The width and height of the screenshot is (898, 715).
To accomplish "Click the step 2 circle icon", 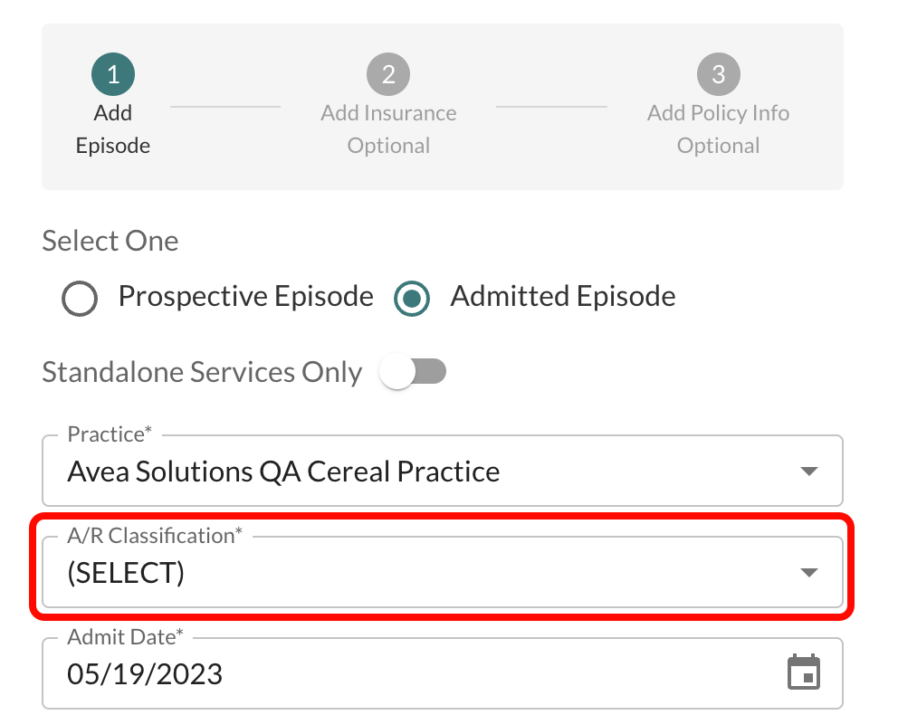I will [388, 73].
